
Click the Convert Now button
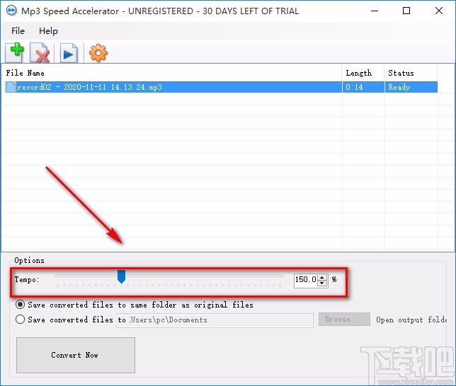76,355
